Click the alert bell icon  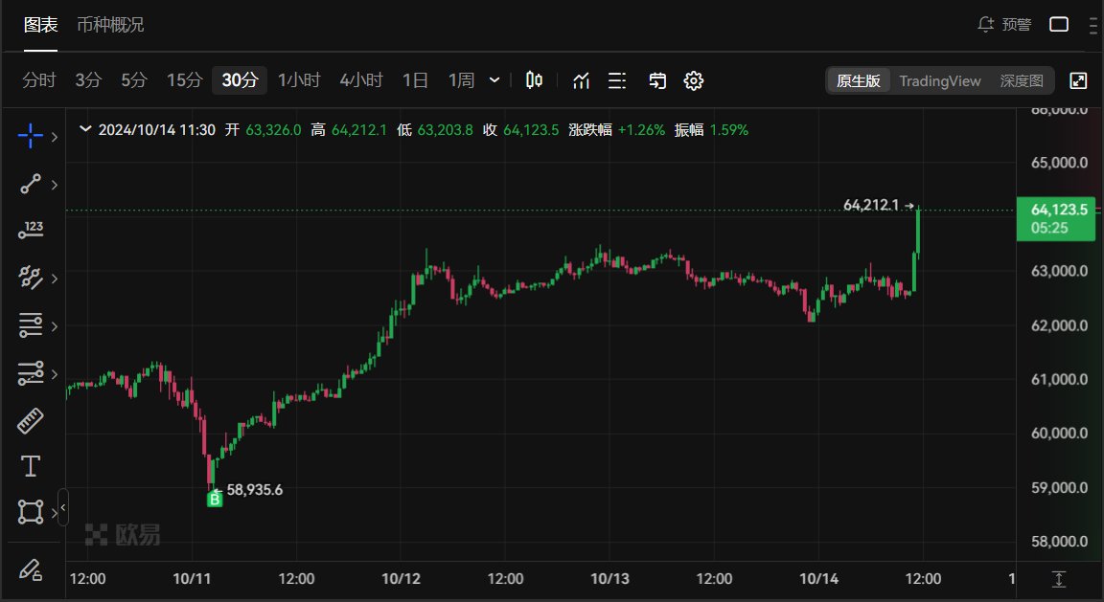(x=986, y=24)
